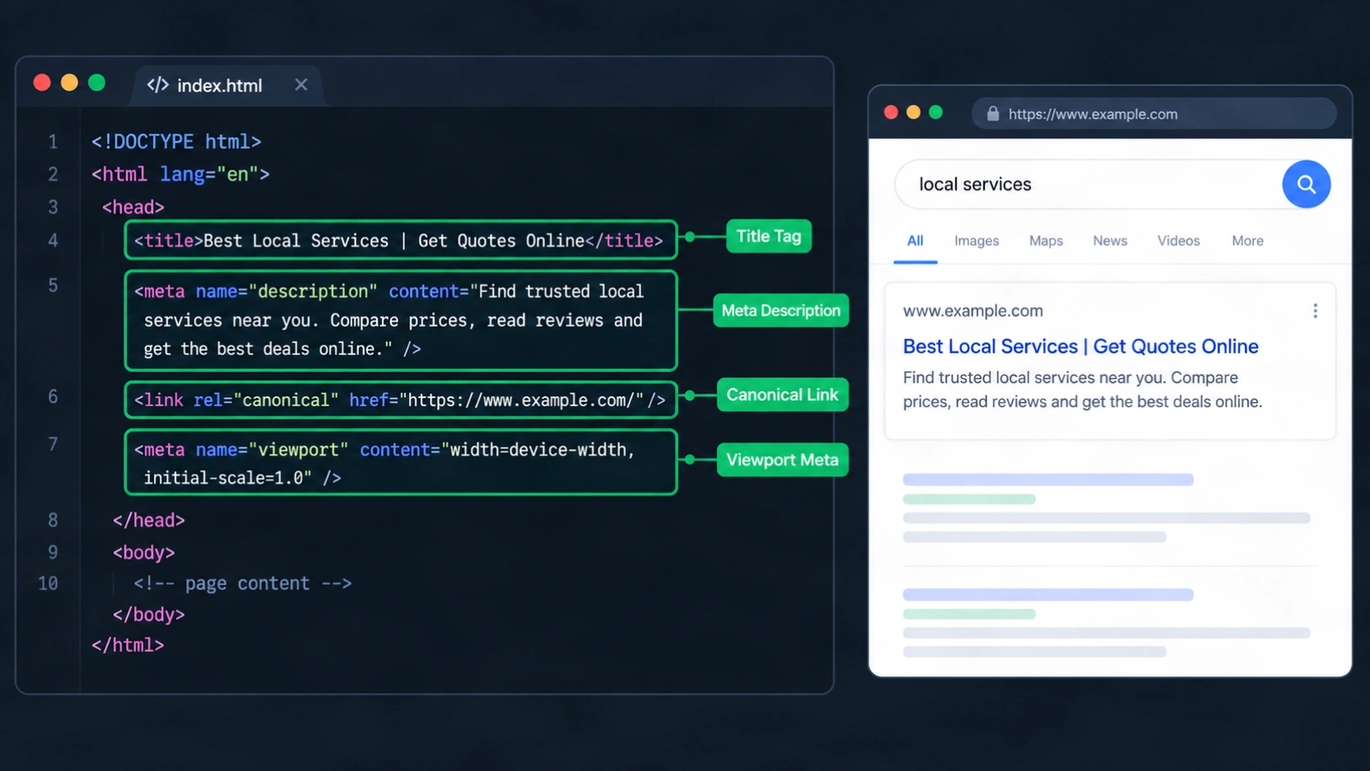Click the yellow dot of editor window
The image size is (1370, 771).
tap(70, 83)
